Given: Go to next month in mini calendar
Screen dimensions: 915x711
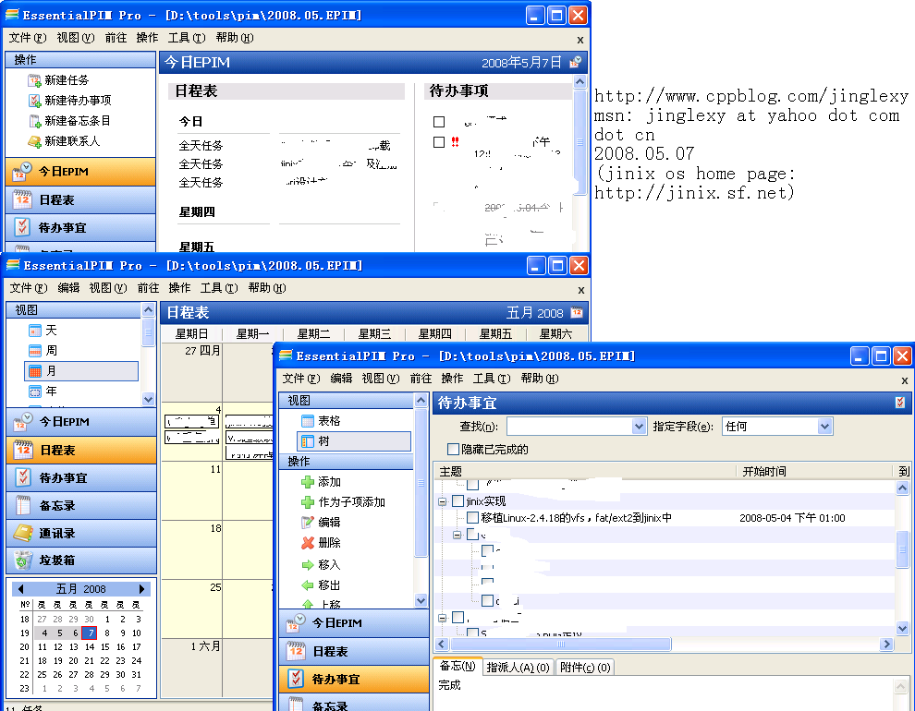Looking at the screenshot, I should (x=141, y=588).
